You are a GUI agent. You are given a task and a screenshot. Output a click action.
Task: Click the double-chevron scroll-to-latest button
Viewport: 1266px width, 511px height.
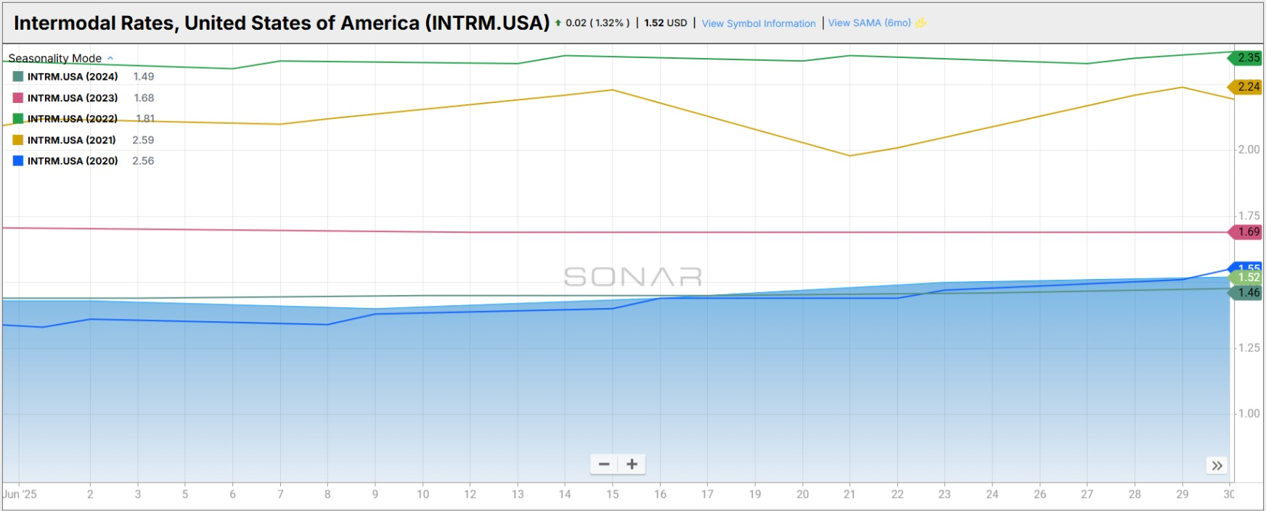tap(1217, 465)
